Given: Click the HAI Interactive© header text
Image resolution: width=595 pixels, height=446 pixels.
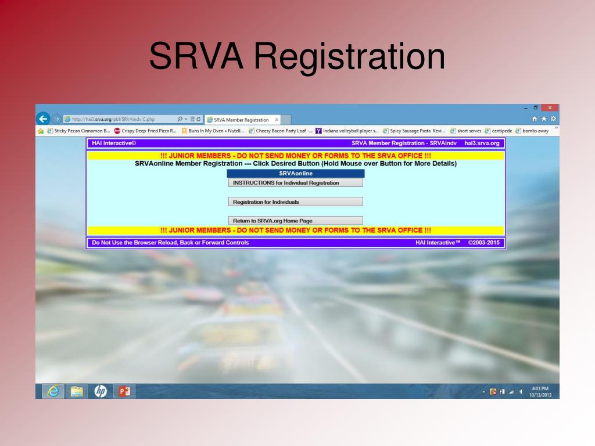Looking at the screenshot, I should (x=114, y=143).
